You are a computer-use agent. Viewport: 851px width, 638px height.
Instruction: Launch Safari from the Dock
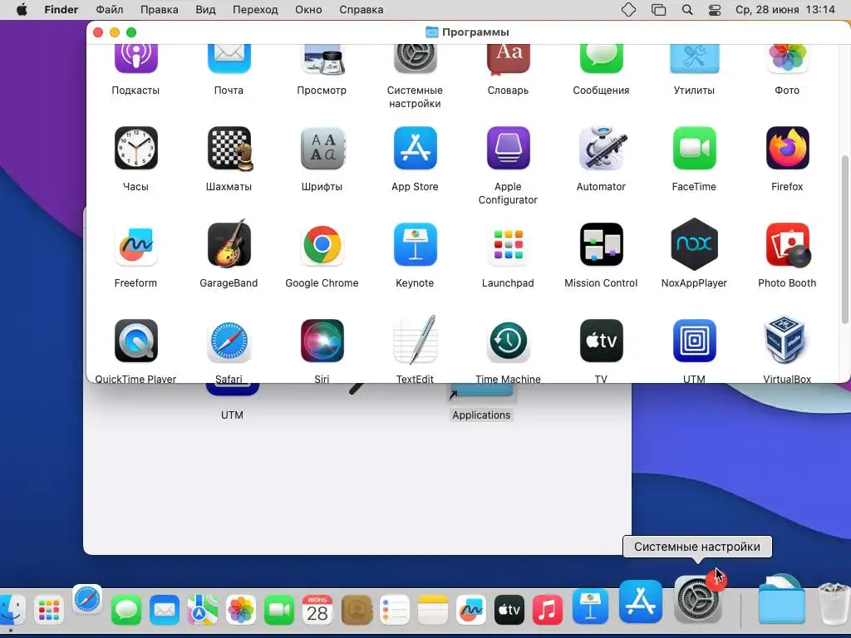pos(87,600)
